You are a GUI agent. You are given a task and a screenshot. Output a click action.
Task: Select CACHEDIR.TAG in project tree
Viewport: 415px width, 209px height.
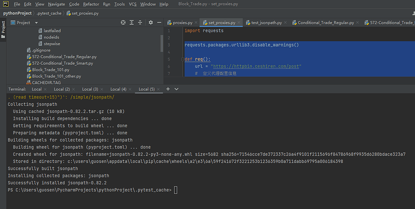pyautogui.click(x=44, y=82)
